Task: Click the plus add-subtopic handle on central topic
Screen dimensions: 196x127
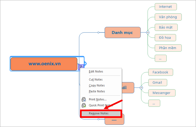Action: point(85,63)
